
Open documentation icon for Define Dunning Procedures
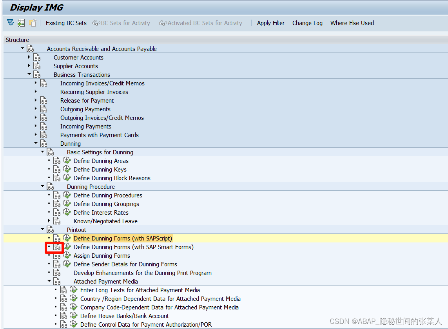click(57, 195)
